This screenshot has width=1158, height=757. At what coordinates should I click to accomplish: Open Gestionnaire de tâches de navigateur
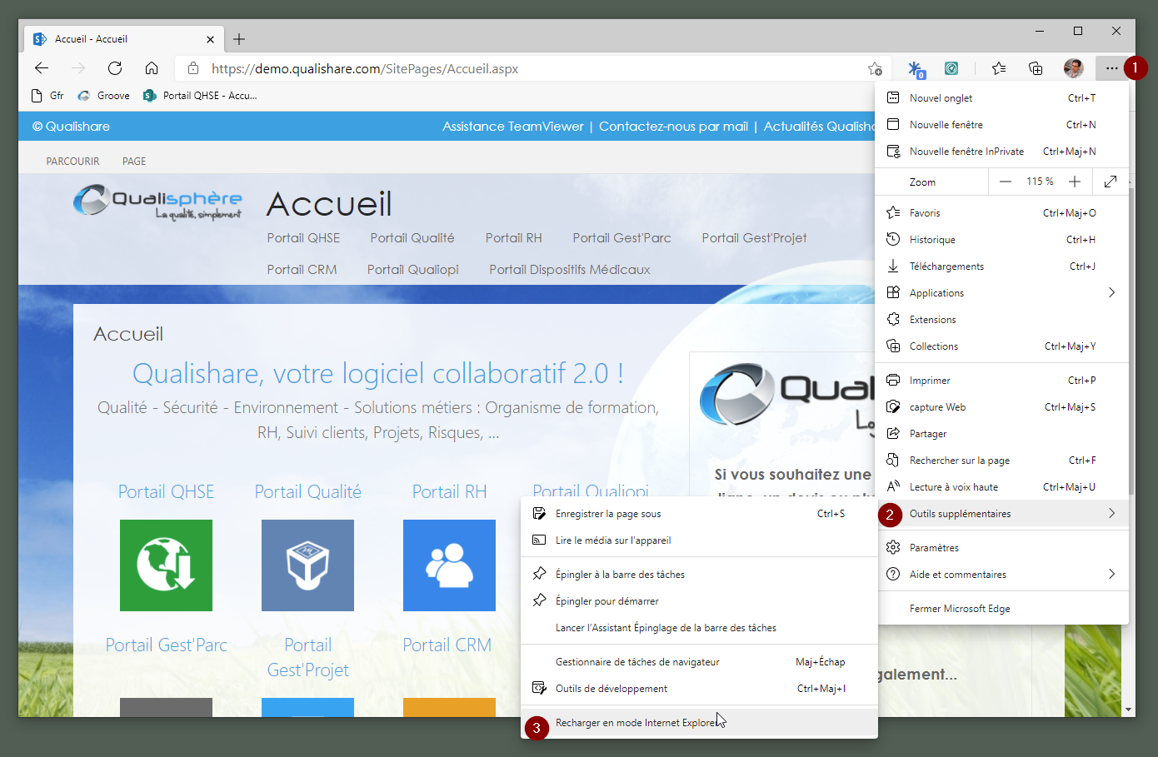pos(699,662)
